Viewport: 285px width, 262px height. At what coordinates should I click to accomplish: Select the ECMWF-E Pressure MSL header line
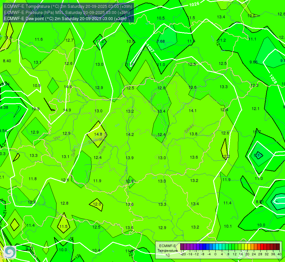[67, 13]
